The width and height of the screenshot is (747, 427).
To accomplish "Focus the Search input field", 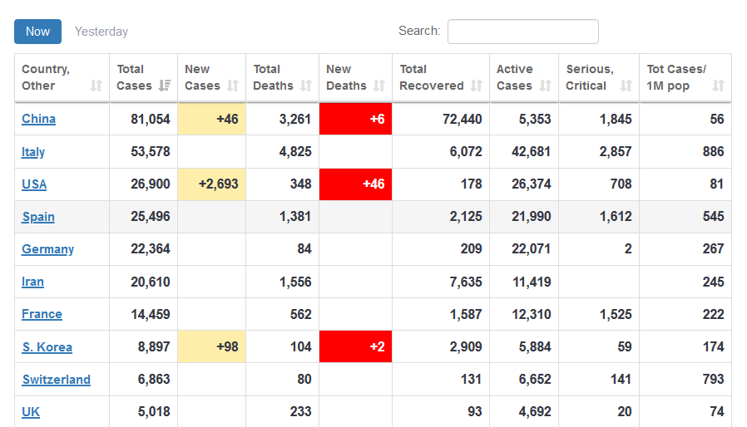I will (522, 32).
